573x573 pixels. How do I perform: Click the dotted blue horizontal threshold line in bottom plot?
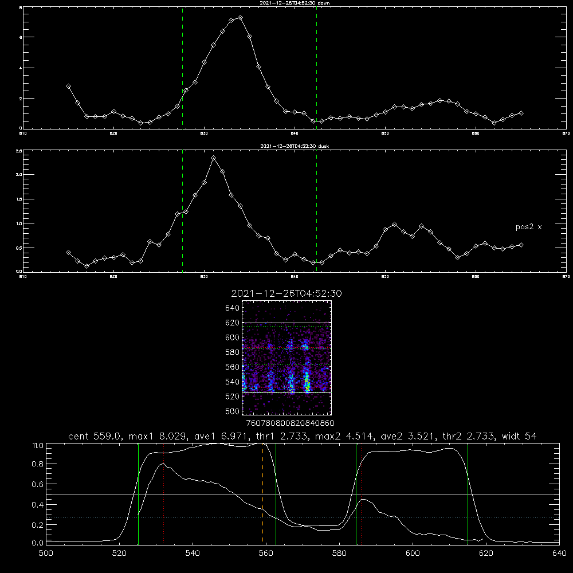303,517
